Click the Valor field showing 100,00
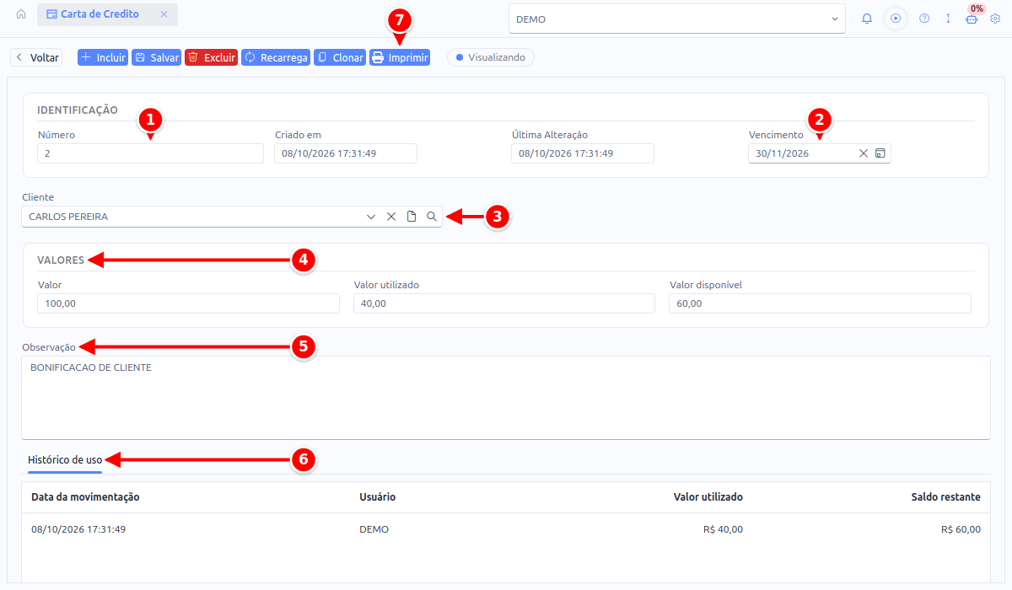This screenshot has width=1012, height=590. [189, 303]
